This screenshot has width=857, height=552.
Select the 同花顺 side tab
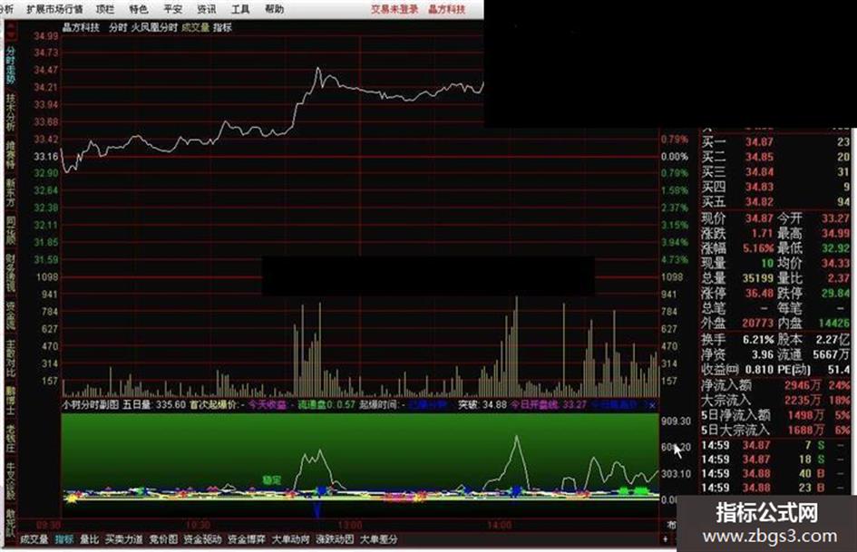pyautogui.click(x=10, y=230)
